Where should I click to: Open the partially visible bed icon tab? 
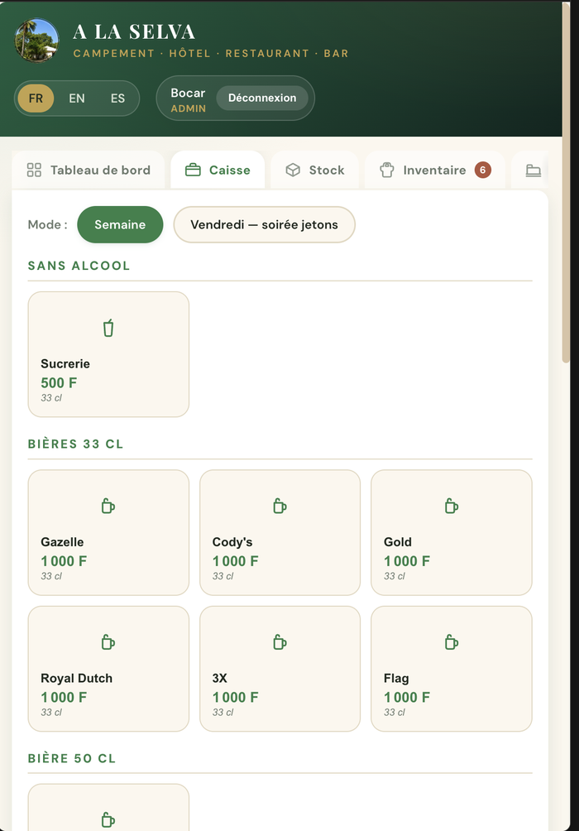529,171
